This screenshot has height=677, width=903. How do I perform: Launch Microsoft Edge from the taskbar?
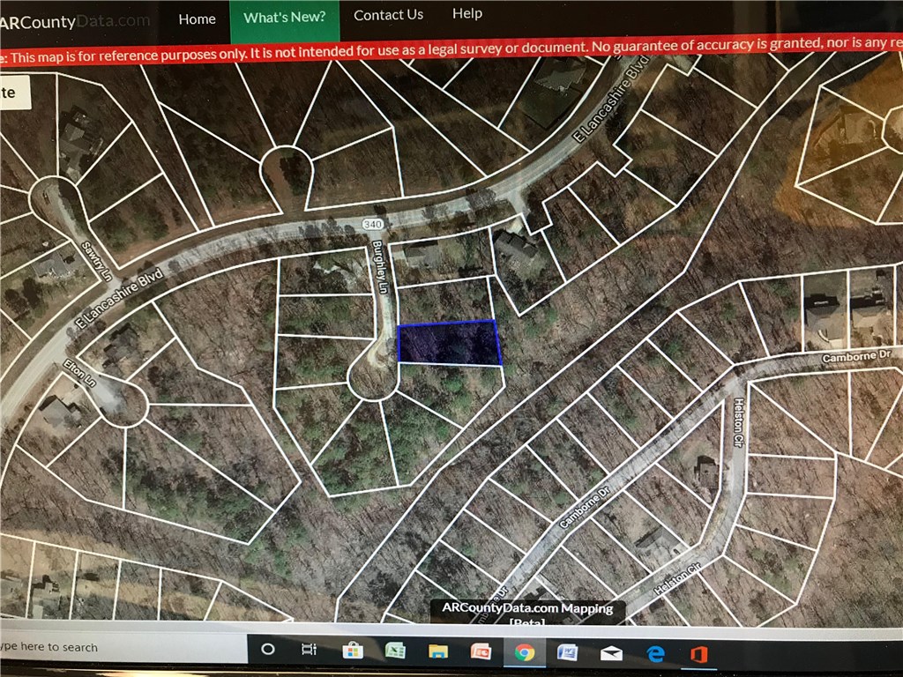pyautogui.click(x=655, y=654)
